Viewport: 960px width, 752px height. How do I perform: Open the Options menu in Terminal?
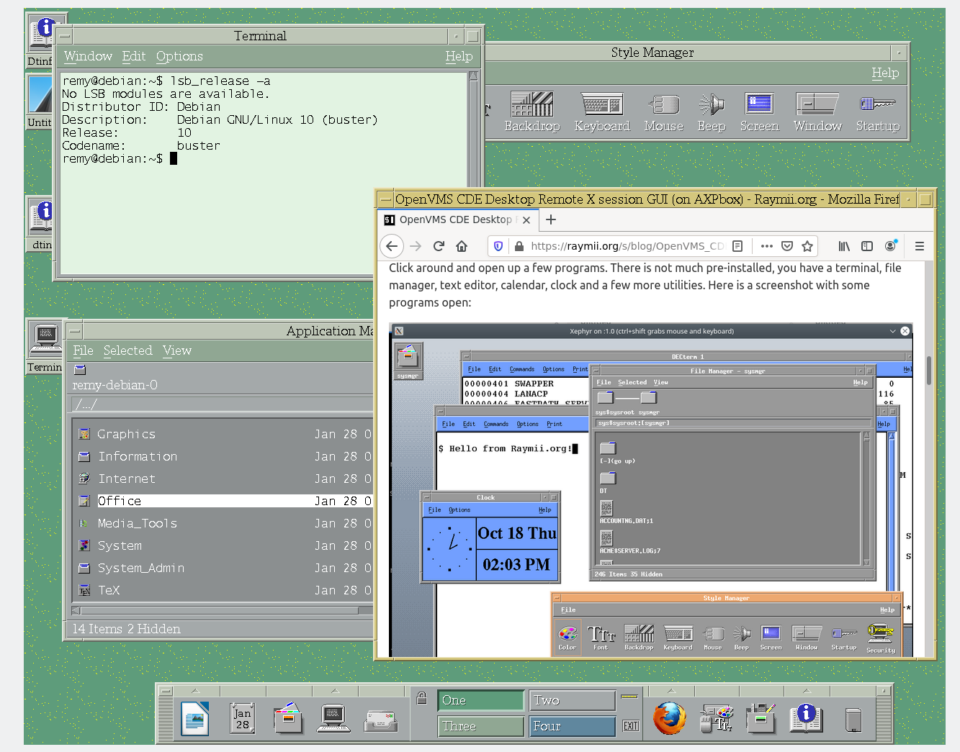[179, 56]
